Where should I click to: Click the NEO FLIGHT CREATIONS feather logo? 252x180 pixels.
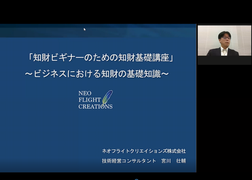96,100
